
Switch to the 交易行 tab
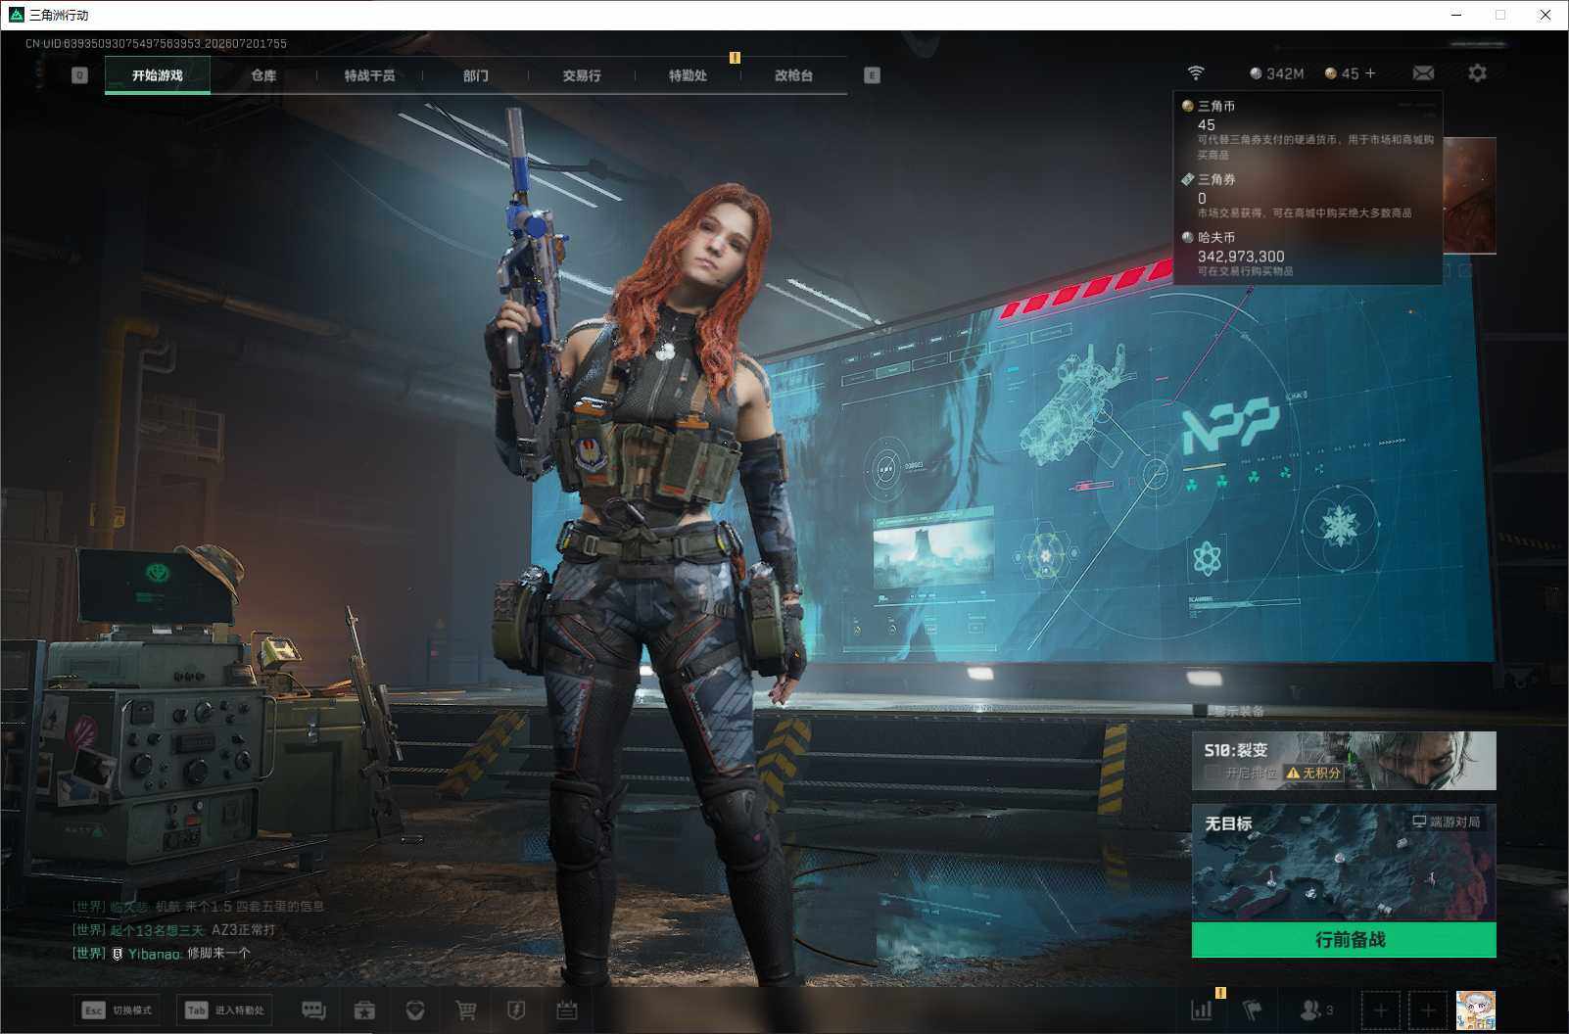582,75
